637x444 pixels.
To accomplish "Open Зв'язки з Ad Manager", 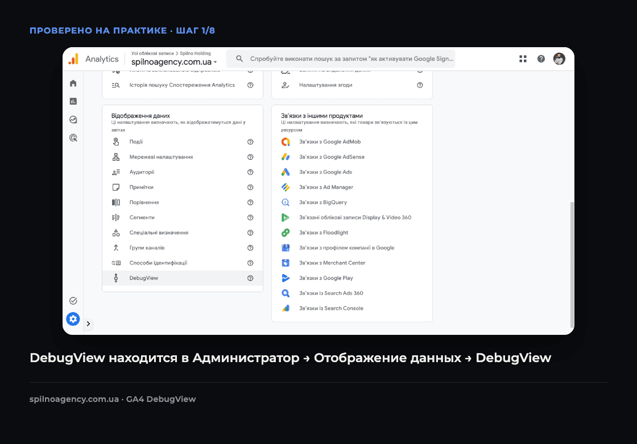I will [352, 187].
